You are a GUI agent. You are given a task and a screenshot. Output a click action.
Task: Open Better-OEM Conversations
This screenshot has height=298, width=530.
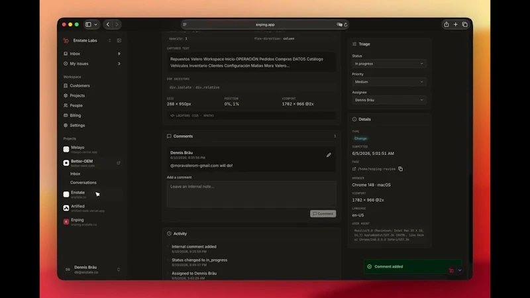click(83, 183)
